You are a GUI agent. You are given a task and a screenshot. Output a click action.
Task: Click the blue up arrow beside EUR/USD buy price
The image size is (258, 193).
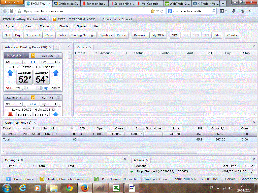coord(56,73)
